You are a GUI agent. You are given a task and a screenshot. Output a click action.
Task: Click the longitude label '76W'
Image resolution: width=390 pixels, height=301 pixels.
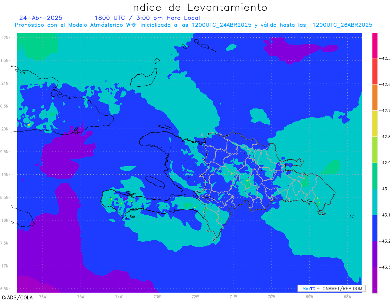(43, 297)
